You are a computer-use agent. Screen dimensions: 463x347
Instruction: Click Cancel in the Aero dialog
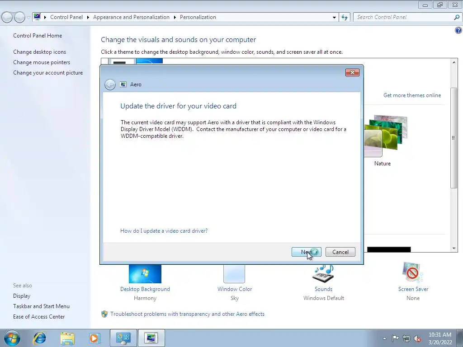[340, 252]
